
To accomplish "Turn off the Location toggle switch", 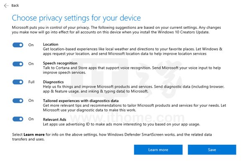I will tap(18, 45).
